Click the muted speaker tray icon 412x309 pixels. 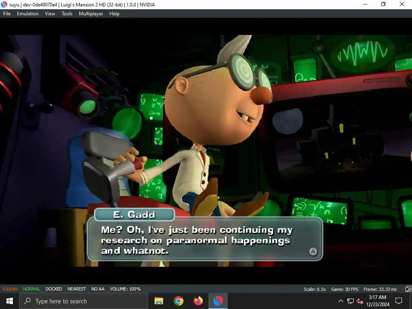point(360,301)
